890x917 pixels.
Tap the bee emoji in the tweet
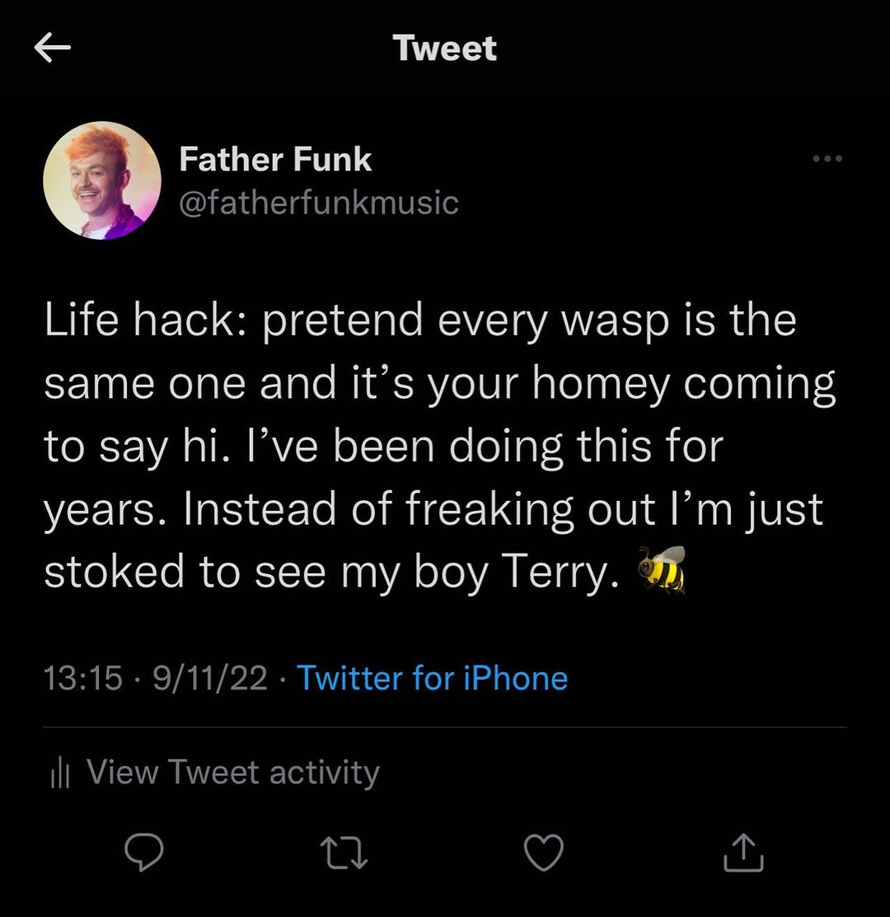point(662,568)
